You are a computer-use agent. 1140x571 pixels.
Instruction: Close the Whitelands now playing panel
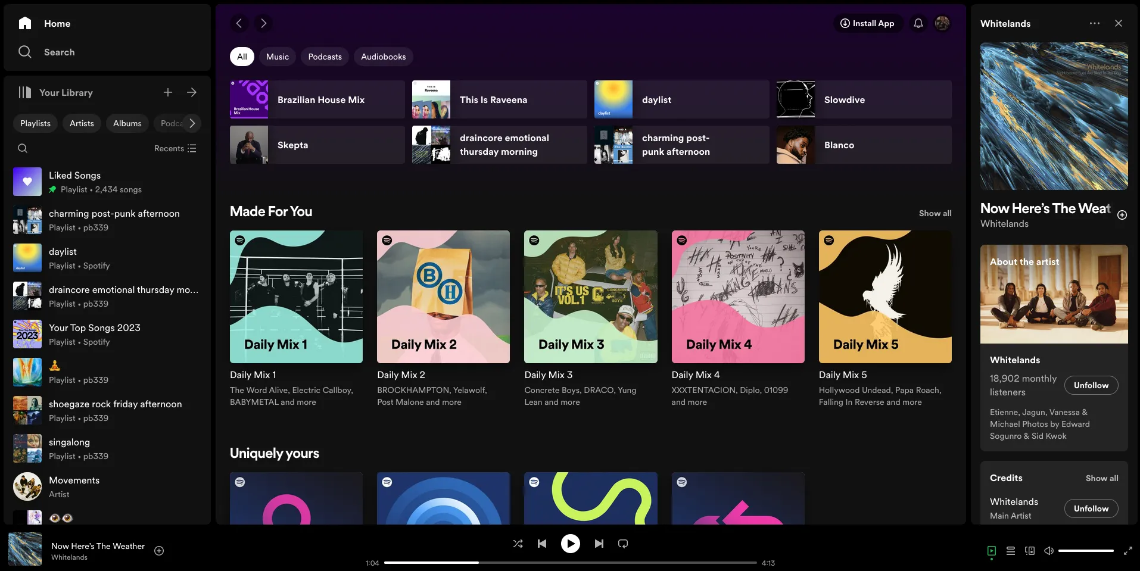pyautogui.click(x=1119, y=23)
